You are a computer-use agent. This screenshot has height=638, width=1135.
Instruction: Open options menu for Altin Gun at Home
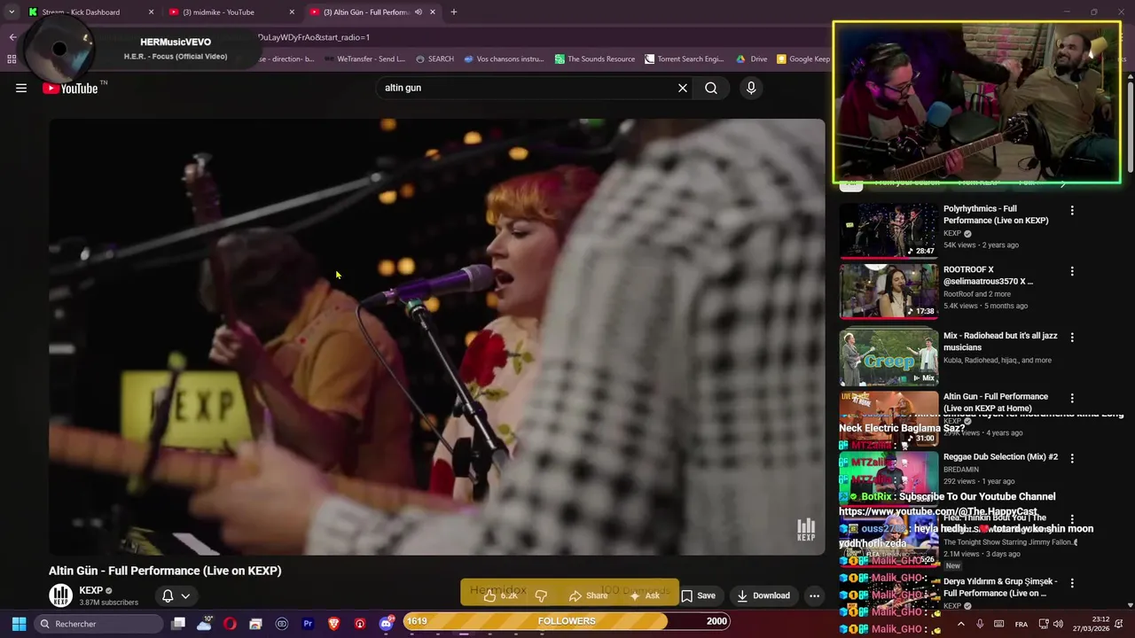[x=1072, y=398]
